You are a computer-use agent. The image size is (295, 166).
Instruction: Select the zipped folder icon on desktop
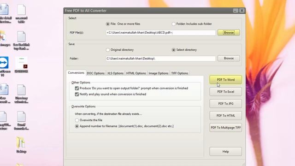(x=20, y=142)
